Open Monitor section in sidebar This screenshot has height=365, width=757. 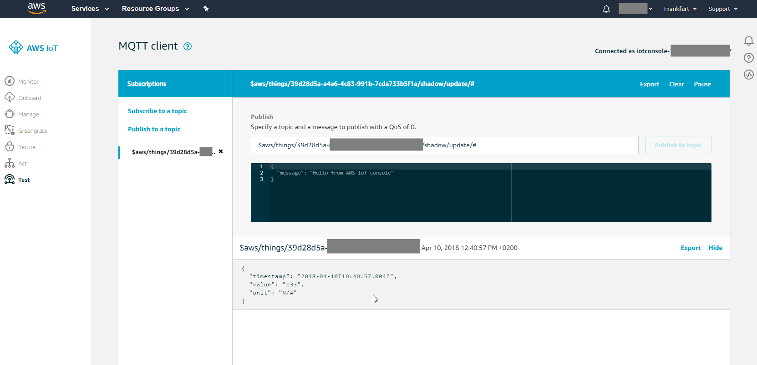(x=28, y=81)
